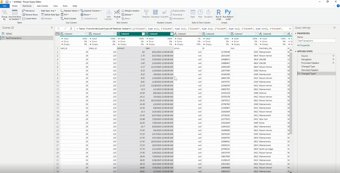Open the Time column tool

pyautogui.click(x=200, y=14)
